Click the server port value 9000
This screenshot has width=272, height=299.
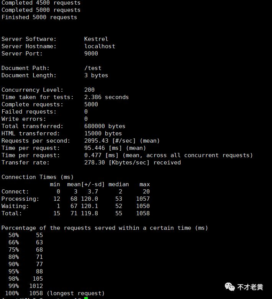pyautogui.click(x=91, y=54)
